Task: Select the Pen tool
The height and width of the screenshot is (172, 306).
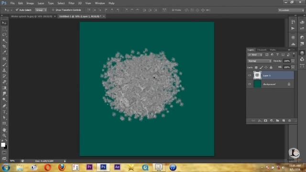Action: click(x=4, y=106)
